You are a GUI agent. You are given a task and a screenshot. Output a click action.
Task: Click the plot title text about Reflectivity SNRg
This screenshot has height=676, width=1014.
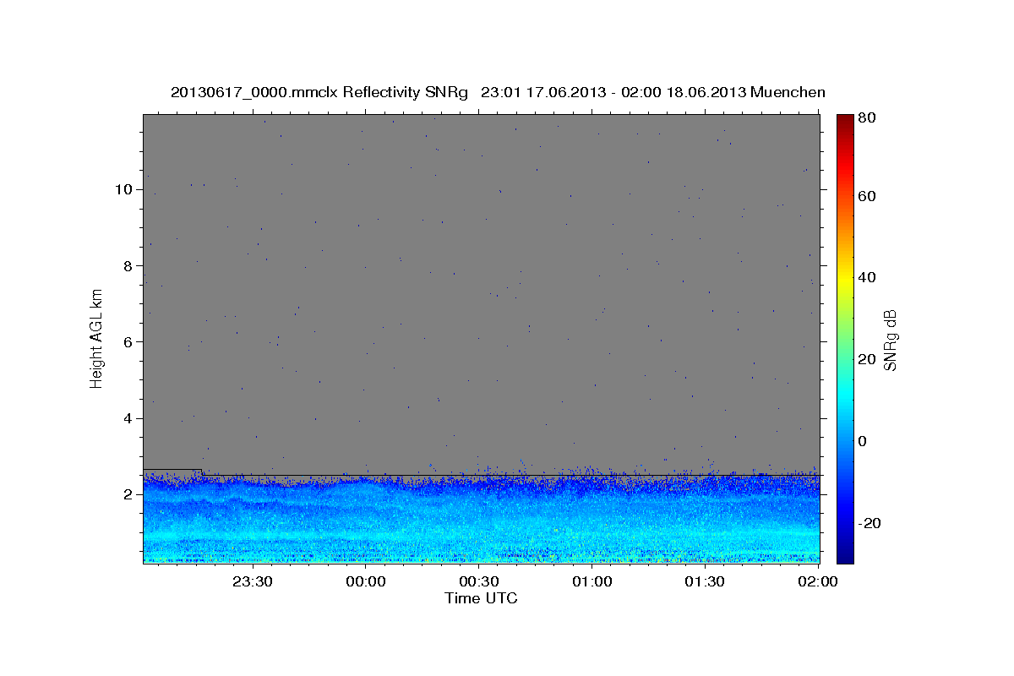498,92
